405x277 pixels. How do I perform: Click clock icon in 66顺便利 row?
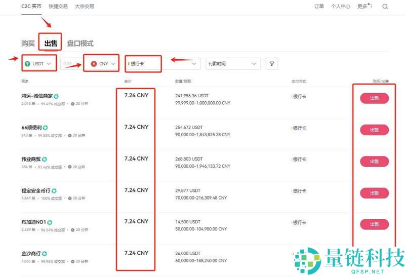(x=69, y=135)
